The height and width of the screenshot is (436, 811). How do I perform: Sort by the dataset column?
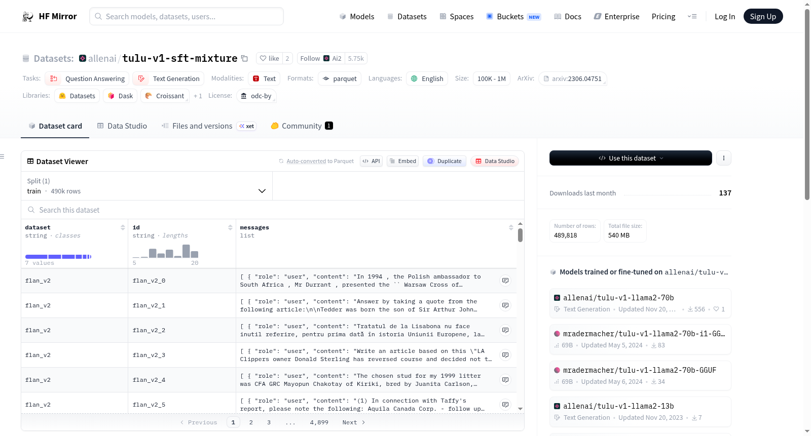[123, 228]
